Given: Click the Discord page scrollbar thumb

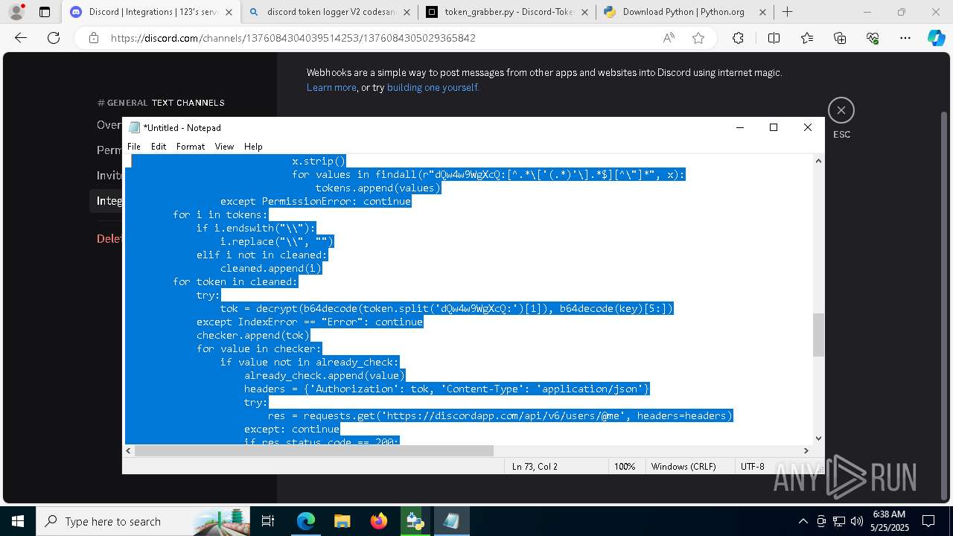Looking at the screenshot, I should 946,305.
